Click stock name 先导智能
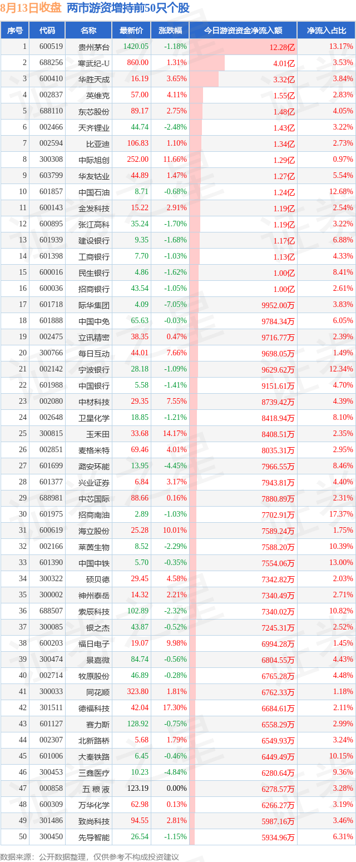Screen dimensions: 356x862 coord(94,837)
